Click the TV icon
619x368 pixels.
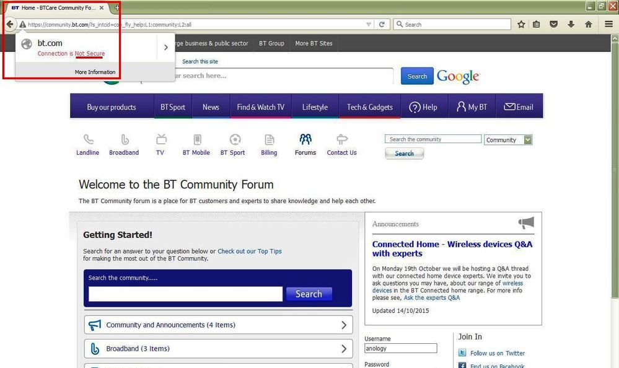click(161, 139)
